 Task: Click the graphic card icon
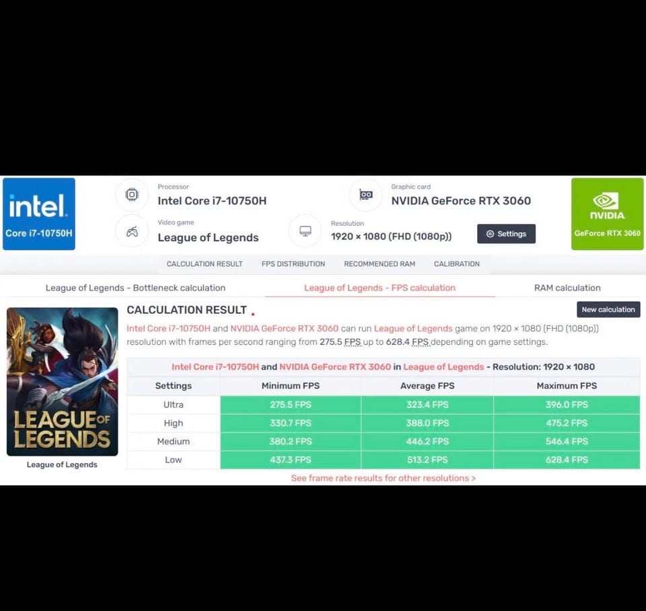366,195
